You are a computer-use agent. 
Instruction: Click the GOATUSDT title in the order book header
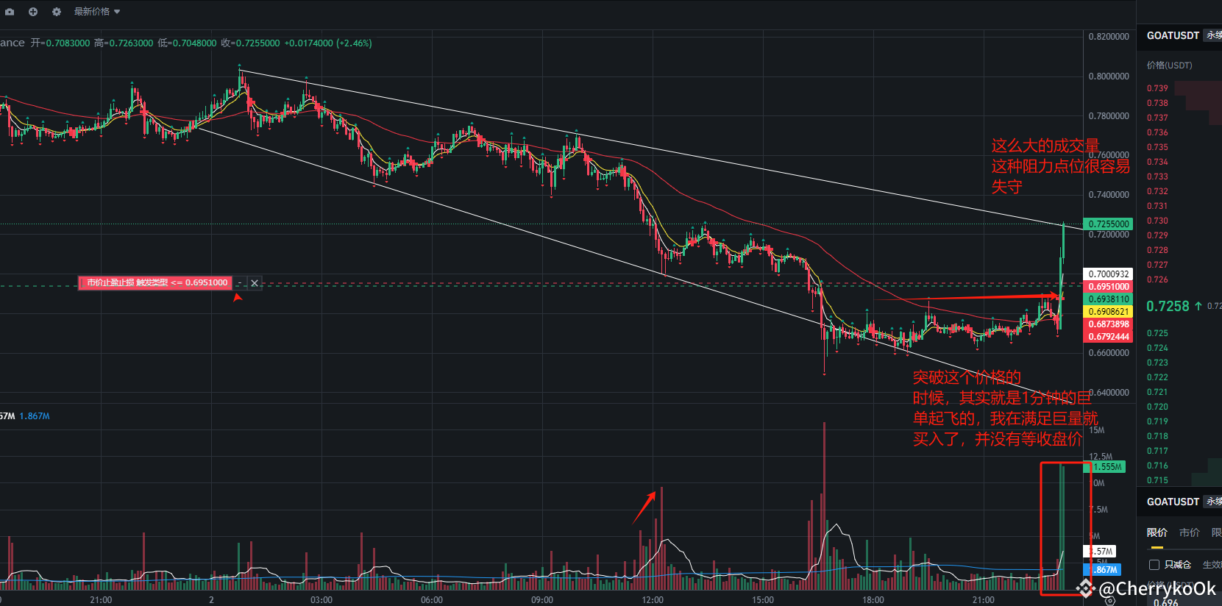(1173, 35)
